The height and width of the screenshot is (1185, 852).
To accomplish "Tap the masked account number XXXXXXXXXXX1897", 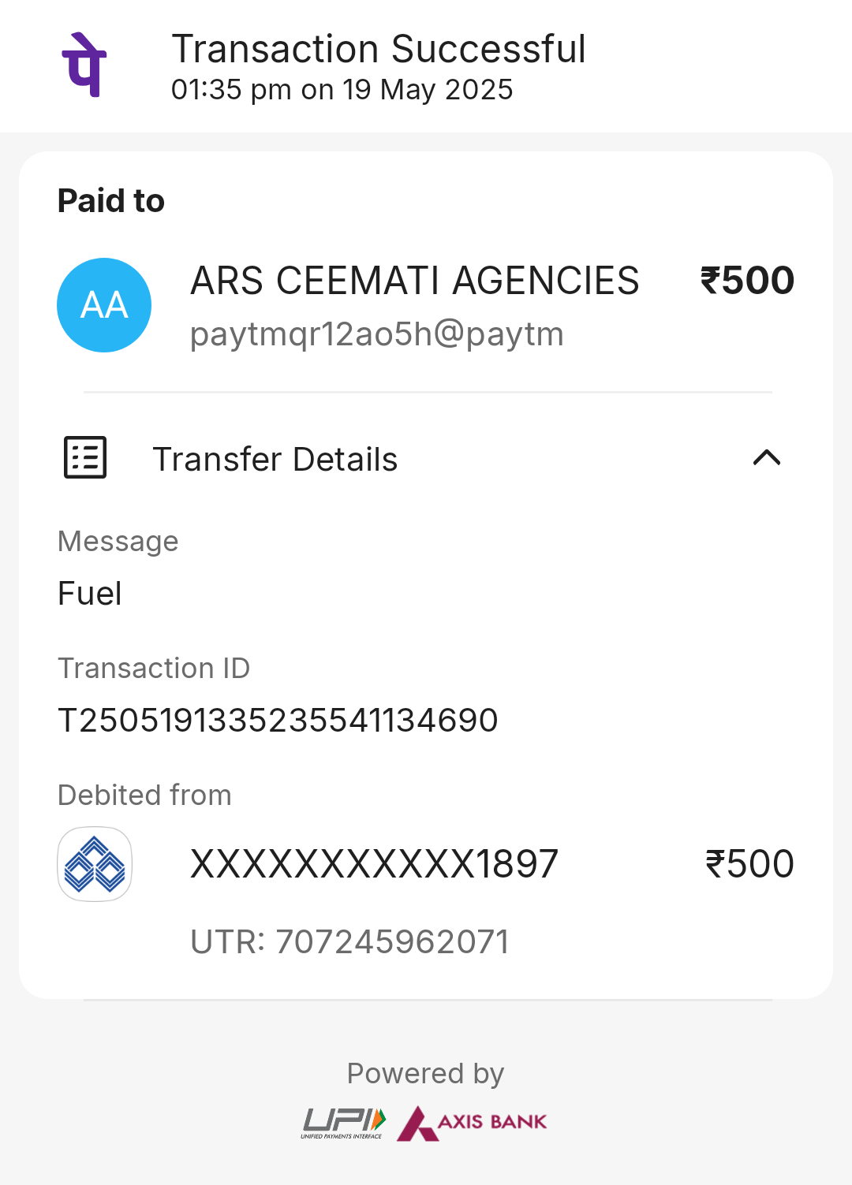I will 374,863.
